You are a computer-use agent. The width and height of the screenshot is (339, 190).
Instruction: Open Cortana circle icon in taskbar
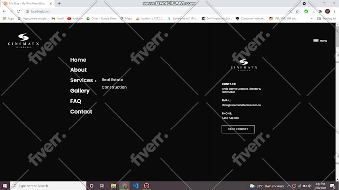point(91,186)
